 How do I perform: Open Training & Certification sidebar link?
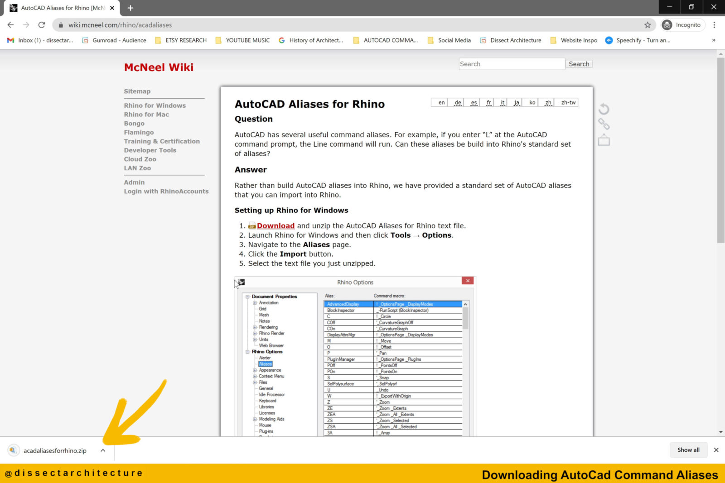point(162,141)
